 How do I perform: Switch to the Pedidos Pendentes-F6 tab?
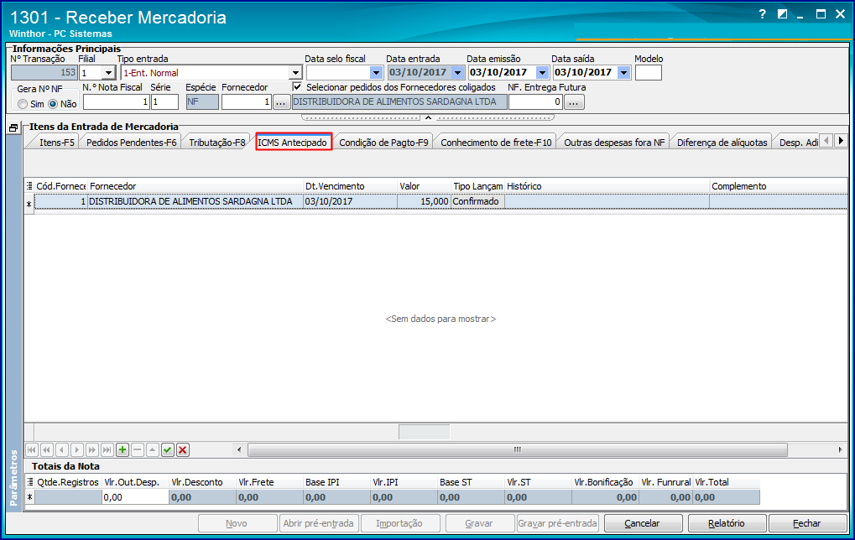pyautogui.click(x=132, y=143)
